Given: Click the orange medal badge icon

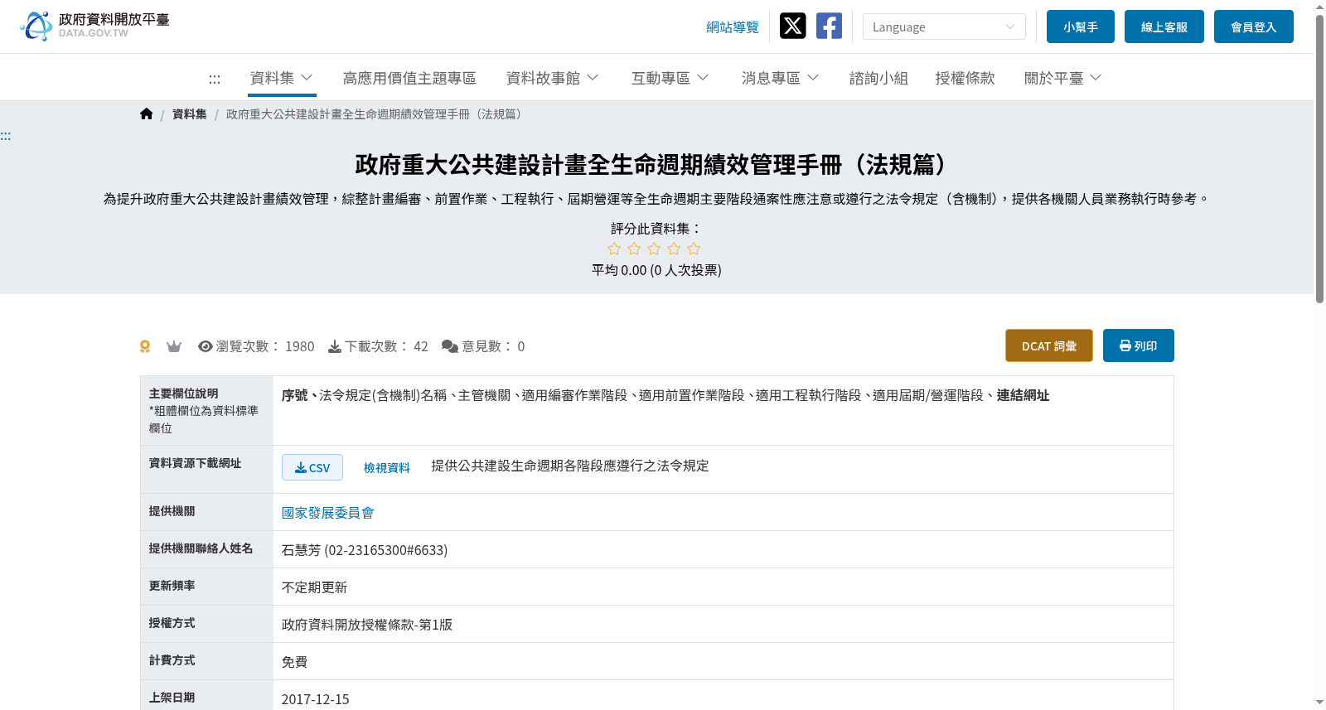Looking at the screenshot, I should pos(145,346).
